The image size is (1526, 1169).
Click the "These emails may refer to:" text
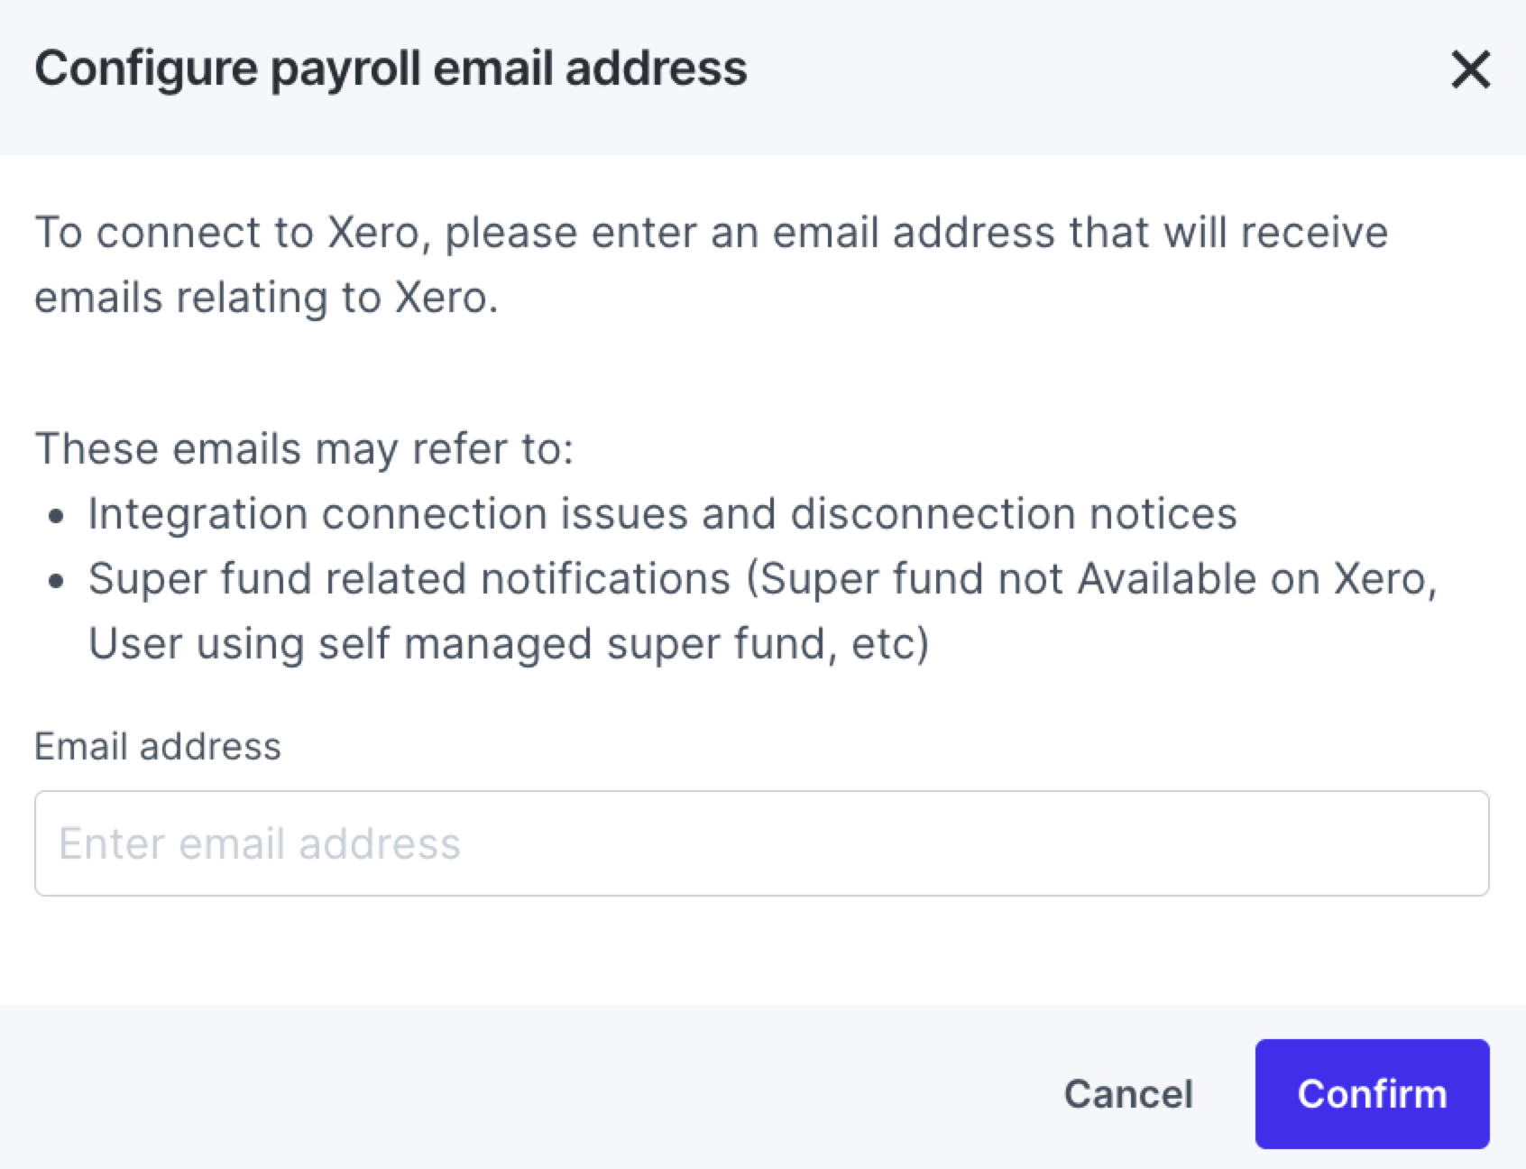(x=304, y=448)
